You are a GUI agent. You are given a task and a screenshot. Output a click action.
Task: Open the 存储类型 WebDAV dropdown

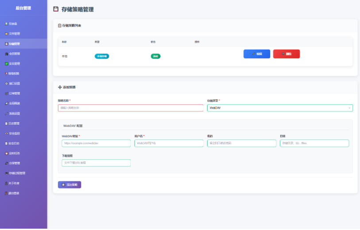coord(280,108)
